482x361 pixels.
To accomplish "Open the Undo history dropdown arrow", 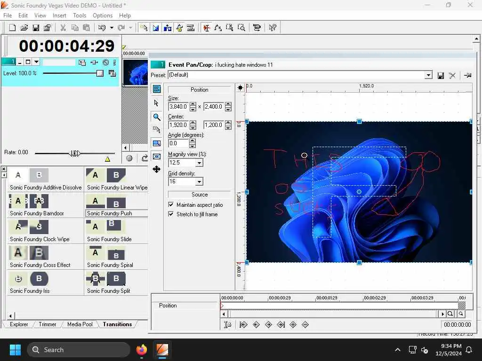I will tap(112, 28).
